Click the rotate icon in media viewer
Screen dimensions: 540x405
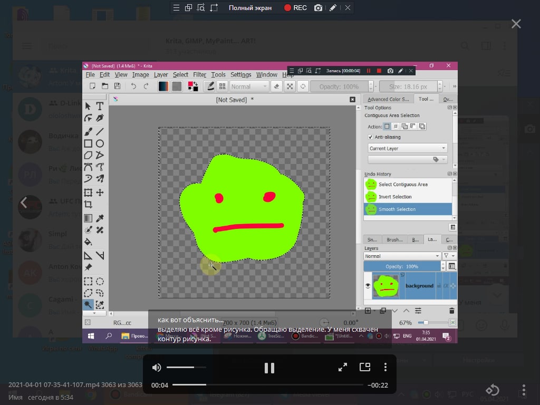(493, 390)
